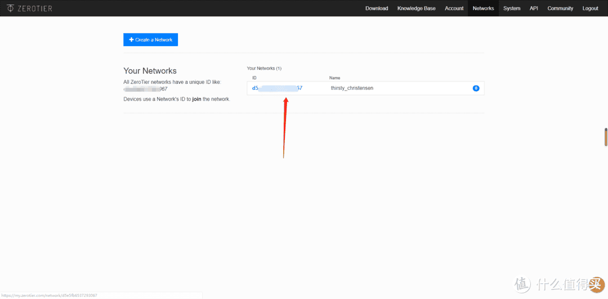Click the orange scrollbar thumb on right edge
Screen dimensions: 608x299
click(606, 137)
